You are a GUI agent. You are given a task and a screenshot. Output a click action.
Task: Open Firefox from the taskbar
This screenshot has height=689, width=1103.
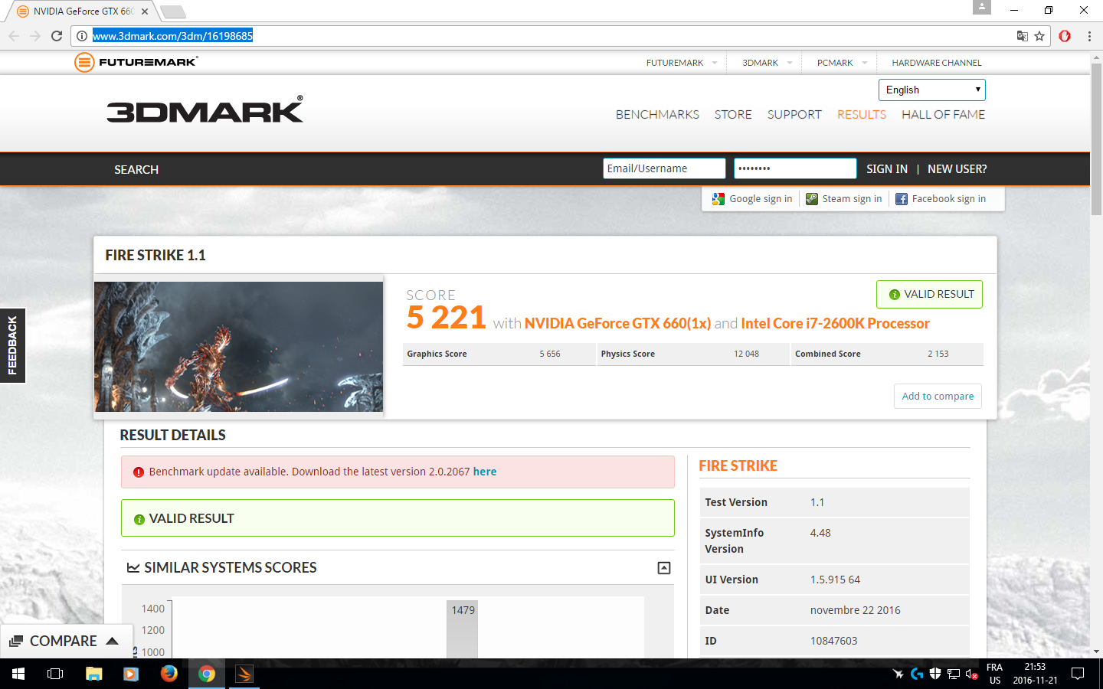point(169,674)
